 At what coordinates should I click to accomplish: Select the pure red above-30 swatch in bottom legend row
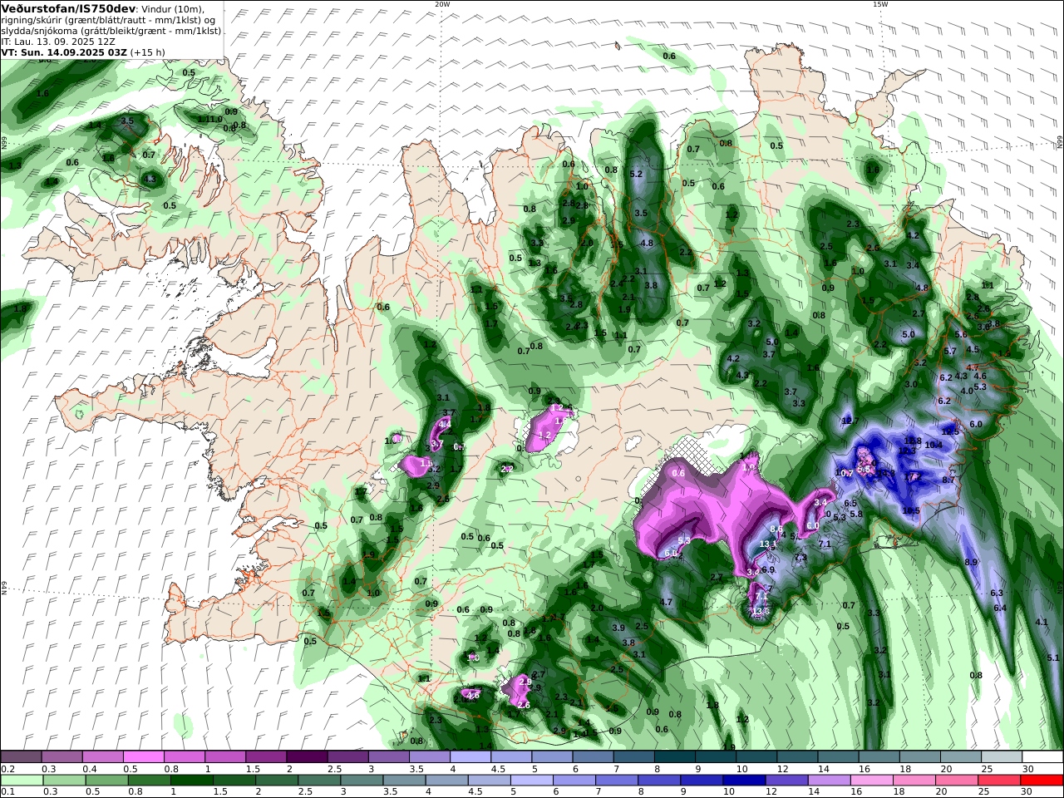[x=1042, y=781]
